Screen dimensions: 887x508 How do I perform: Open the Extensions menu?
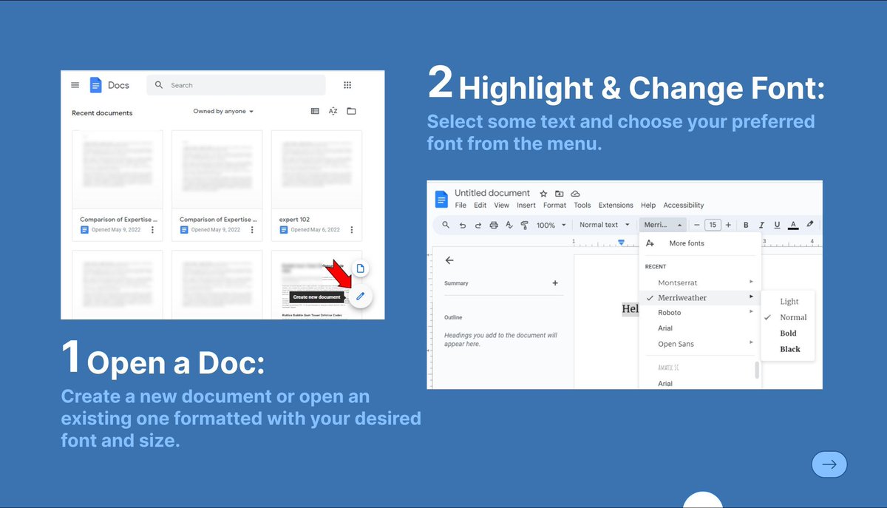pyautogui.click(x=616, y=206)
